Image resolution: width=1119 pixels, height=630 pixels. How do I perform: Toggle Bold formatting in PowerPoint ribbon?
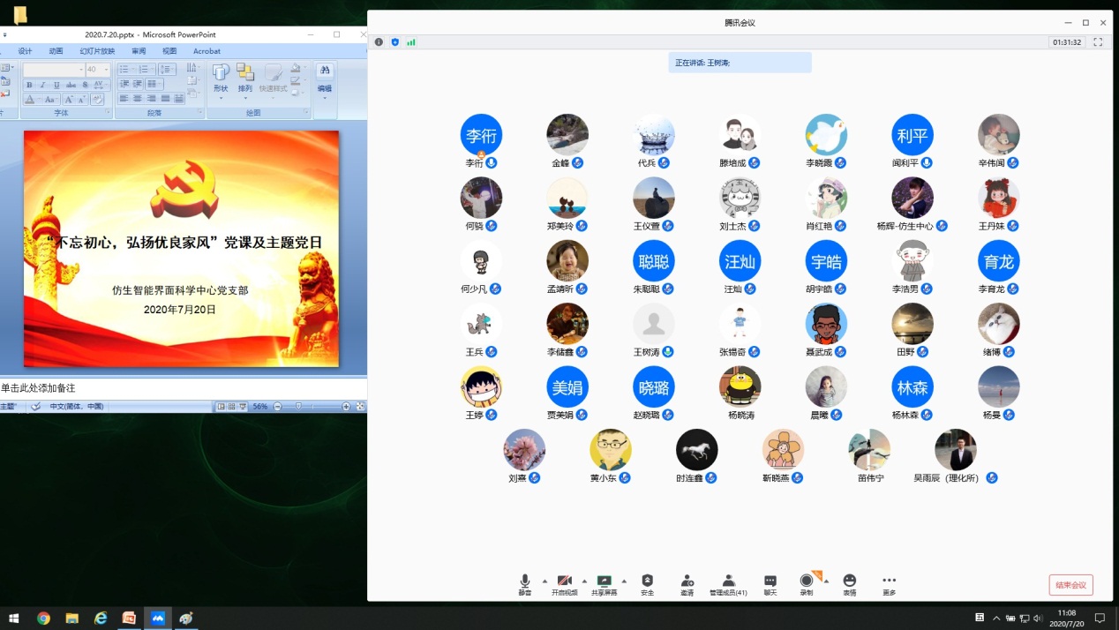[x=29, y=85]
